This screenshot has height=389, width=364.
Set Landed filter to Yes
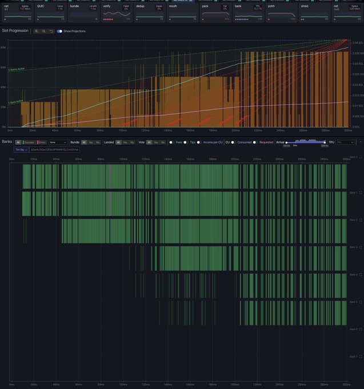[x=125, y=142]
